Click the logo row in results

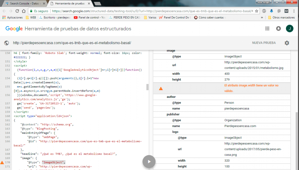222,132
